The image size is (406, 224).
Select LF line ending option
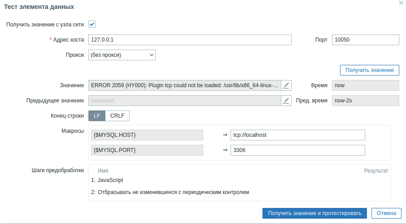97,115
